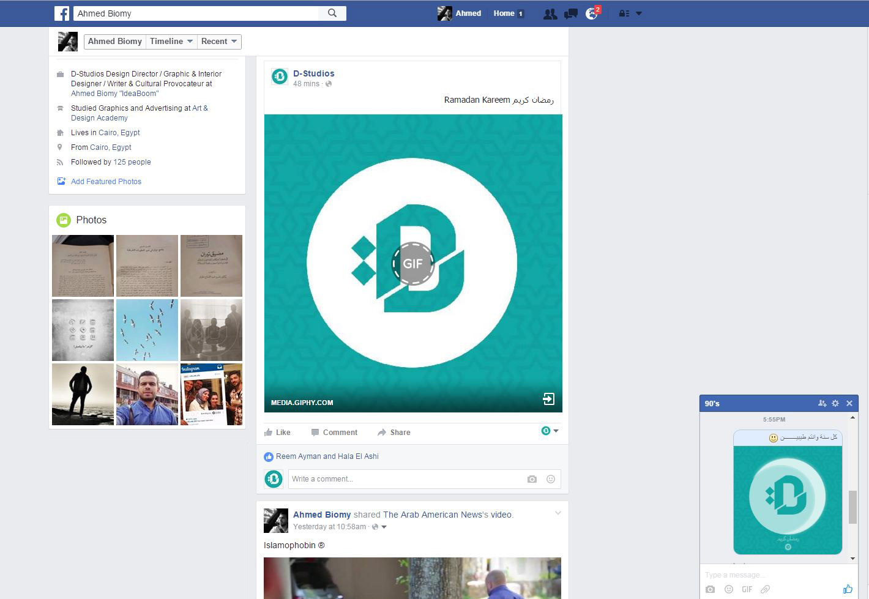This screenshot has width=869, height=599.
Task: Expand the Recent dropdown
Action: tap(219, 42)
